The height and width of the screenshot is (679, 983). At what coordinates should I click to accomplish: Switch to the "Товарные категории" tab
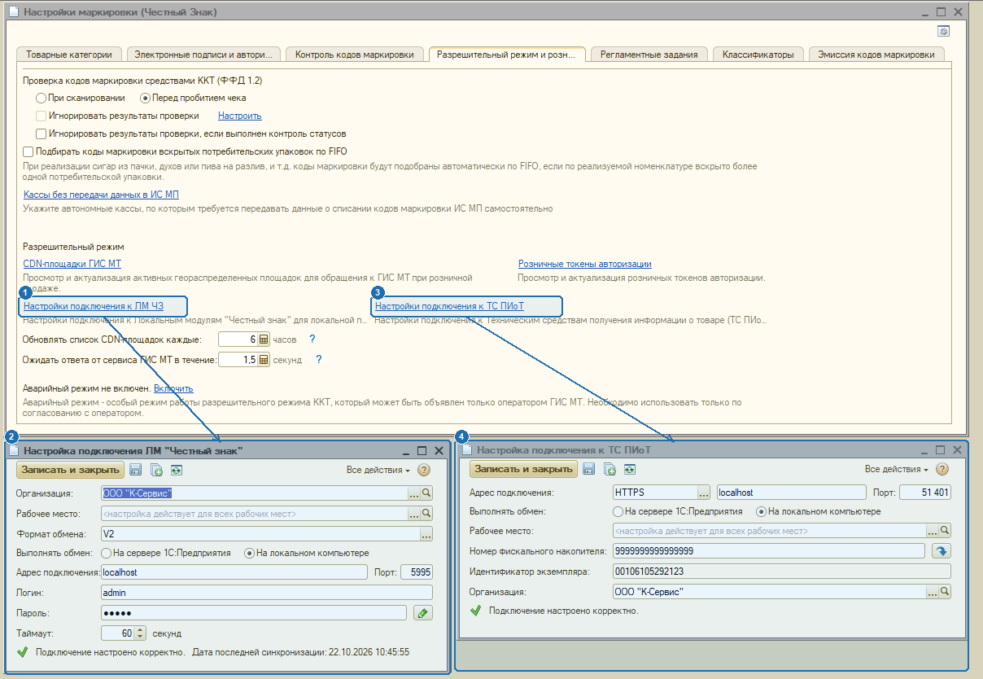point(69,55)
